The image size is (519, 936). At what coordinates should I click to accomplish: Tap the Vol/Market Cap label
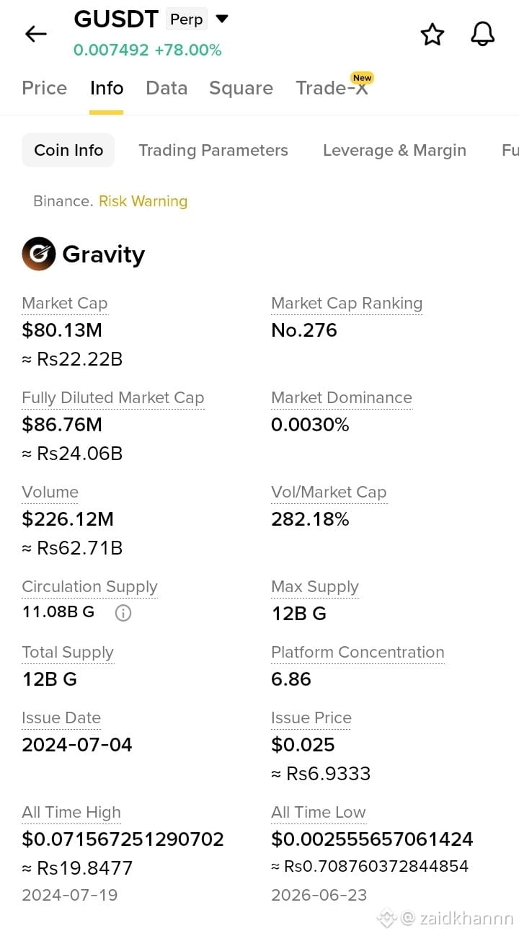(329, 493)
